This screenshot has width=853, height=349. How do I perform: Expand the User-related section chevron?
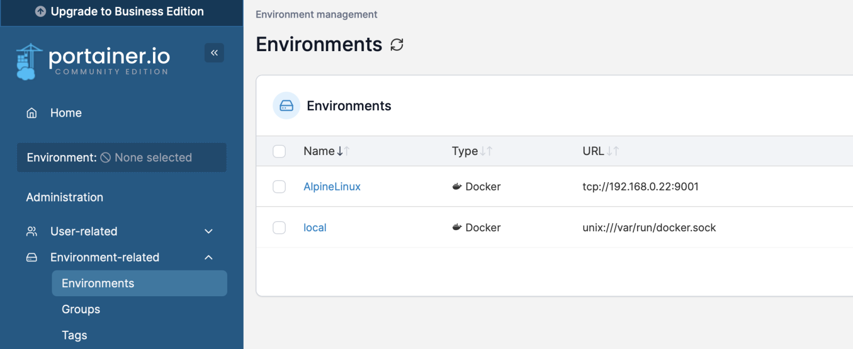pos(208,231)
